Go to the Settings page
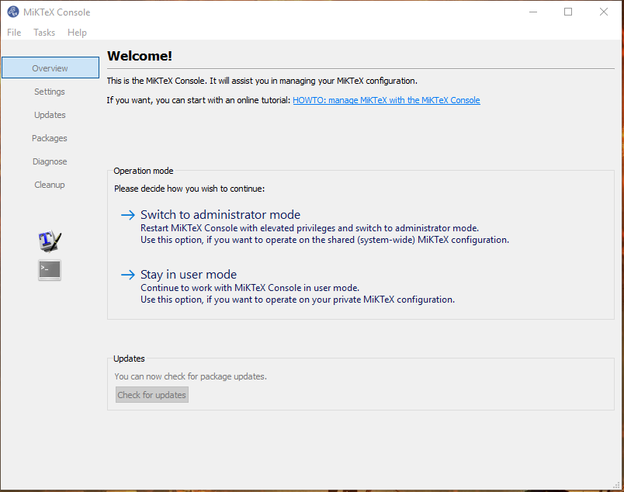This screenshot has height=492, width=624. click(50, 92)
